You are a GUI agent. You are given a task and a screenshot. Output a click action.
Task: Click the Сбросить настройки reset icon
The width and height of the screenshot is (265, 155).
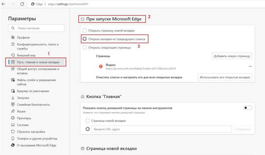pyautogui.click(x=13, y=132)
